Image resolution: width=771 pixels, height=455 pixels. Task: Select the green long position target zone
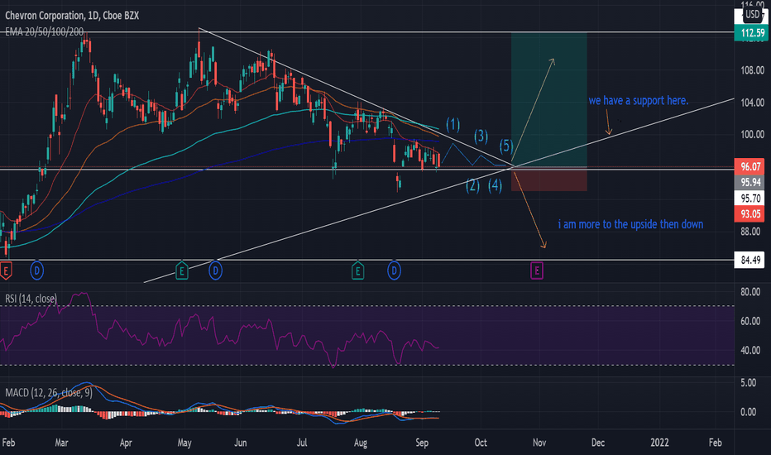(x=548, y=100)
